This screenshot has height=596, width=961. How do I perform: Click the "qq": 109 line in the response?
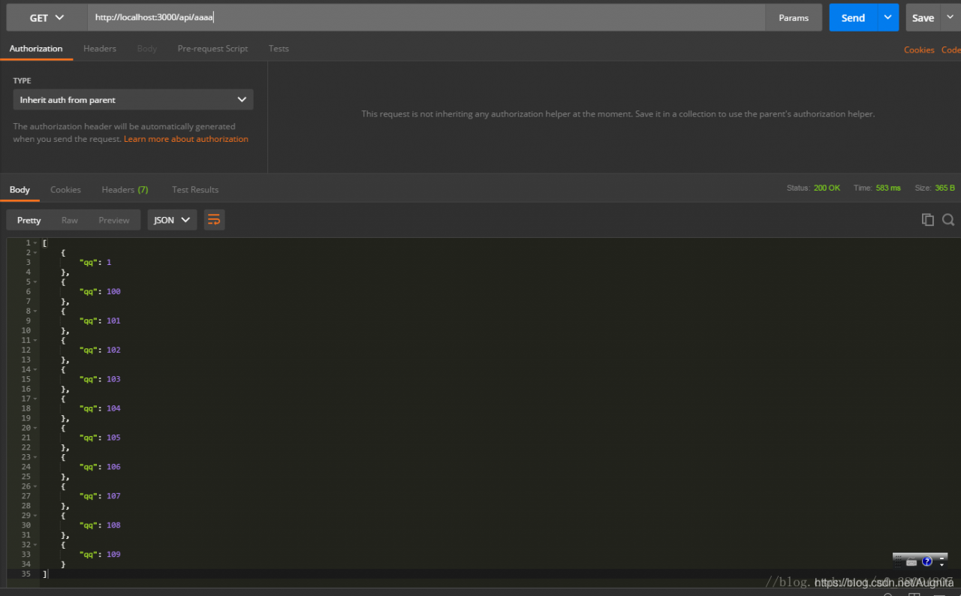pyautogui.click(x=100, y=555)
